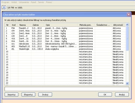
Task: Click the 0.0...100.0 range cell
Action: (37, 49)
